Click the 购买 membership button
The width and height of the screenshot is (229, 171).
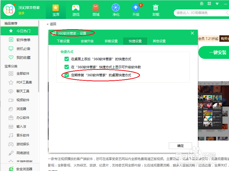pyautogui.click(x=224, y=39)
